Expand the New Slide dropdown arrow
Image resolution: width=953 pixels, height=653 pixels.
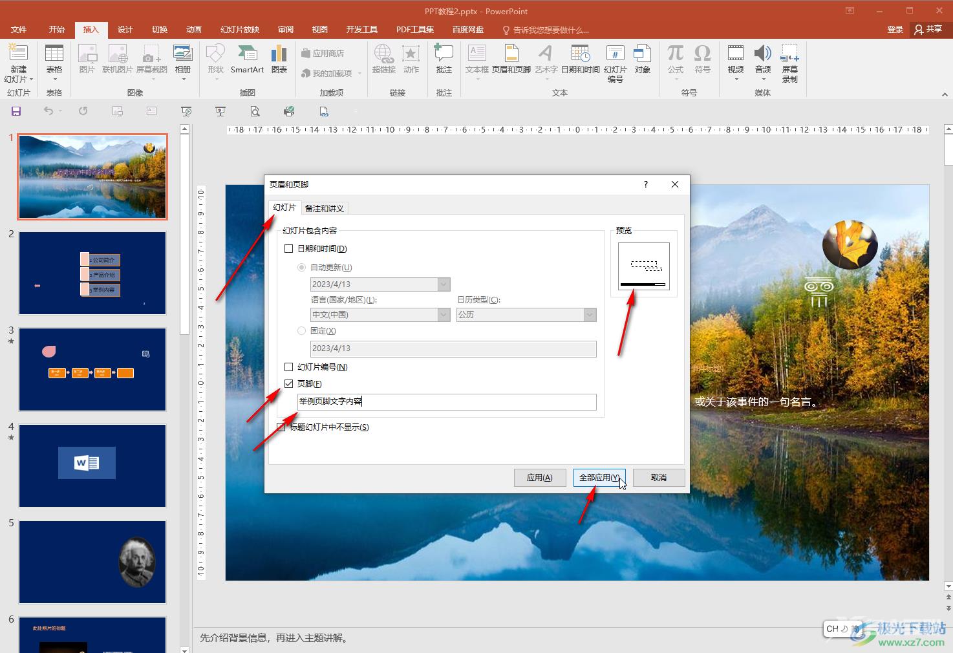pyautogui.click(x=31, y=80)
